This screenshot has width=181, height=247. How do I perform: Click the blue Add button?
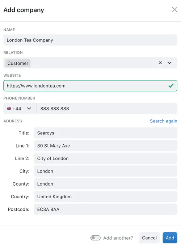click(x=170, y=238)
